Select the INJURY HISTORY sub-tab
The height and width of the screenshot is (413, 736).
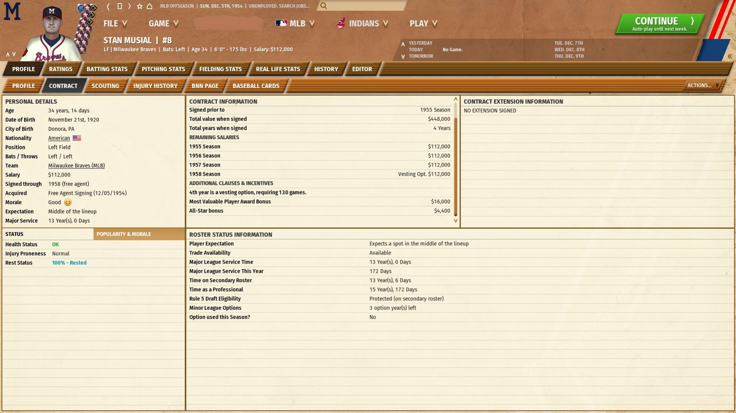point(155,86)
